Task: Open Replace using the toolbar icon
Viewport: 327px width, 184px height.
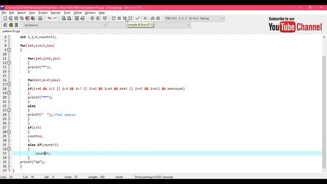Action: point(69,18)
